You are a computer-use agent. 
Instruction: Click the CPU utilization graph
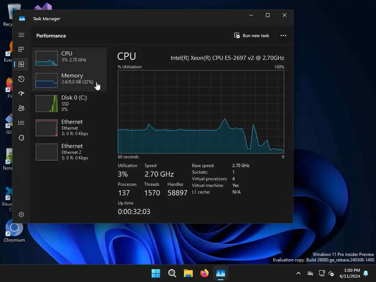201,112
